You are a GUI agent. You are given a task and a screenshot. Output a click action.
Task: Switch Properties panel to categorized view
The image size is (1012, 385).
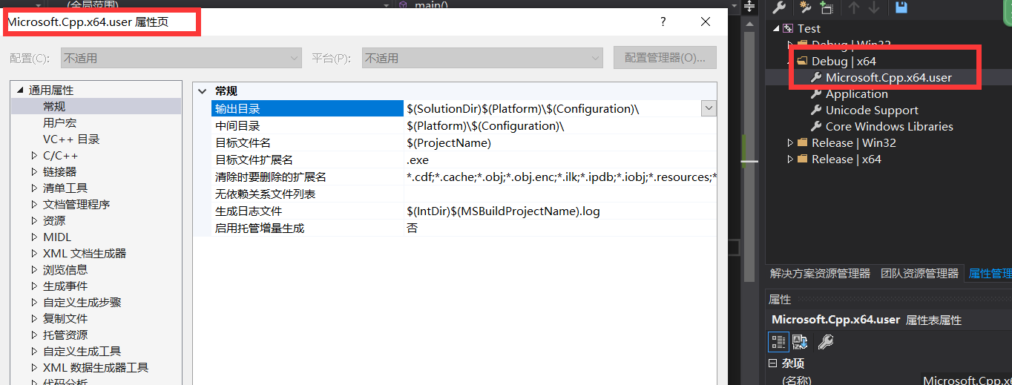coord(778,341)
